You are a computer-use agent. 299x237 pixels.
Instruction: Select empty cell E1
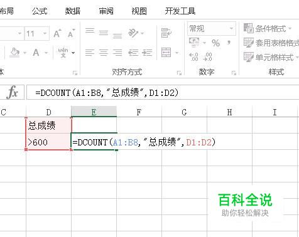(x=94, y=125)
